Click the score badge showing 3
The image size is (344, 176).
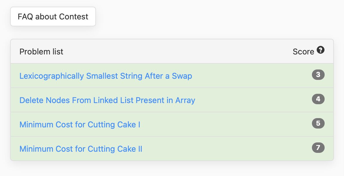[x=318, y=75]
